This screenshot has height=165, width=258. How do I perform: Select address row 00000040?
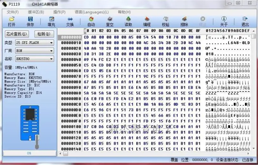(71, 60)
